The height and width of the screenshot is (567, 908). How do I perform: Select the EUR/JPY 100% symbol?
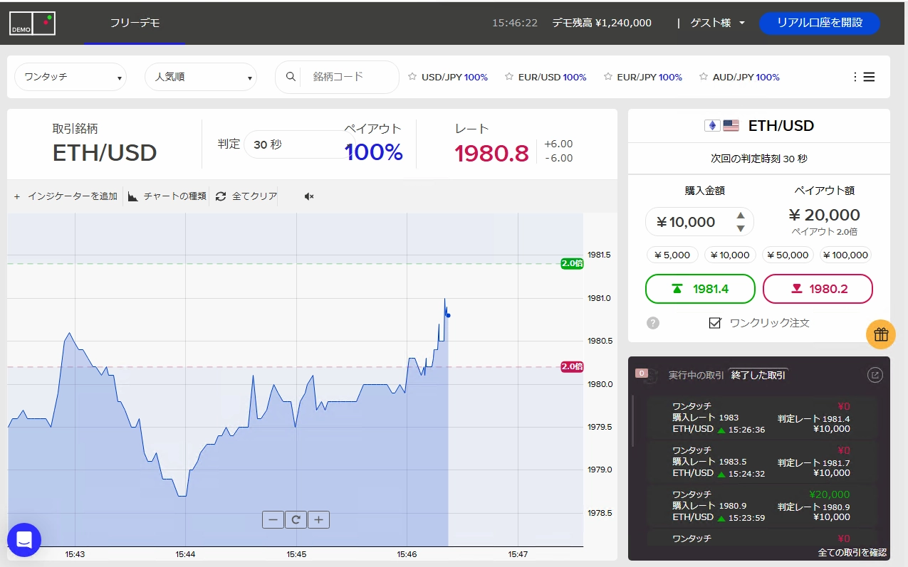click(x=649, y=77)
